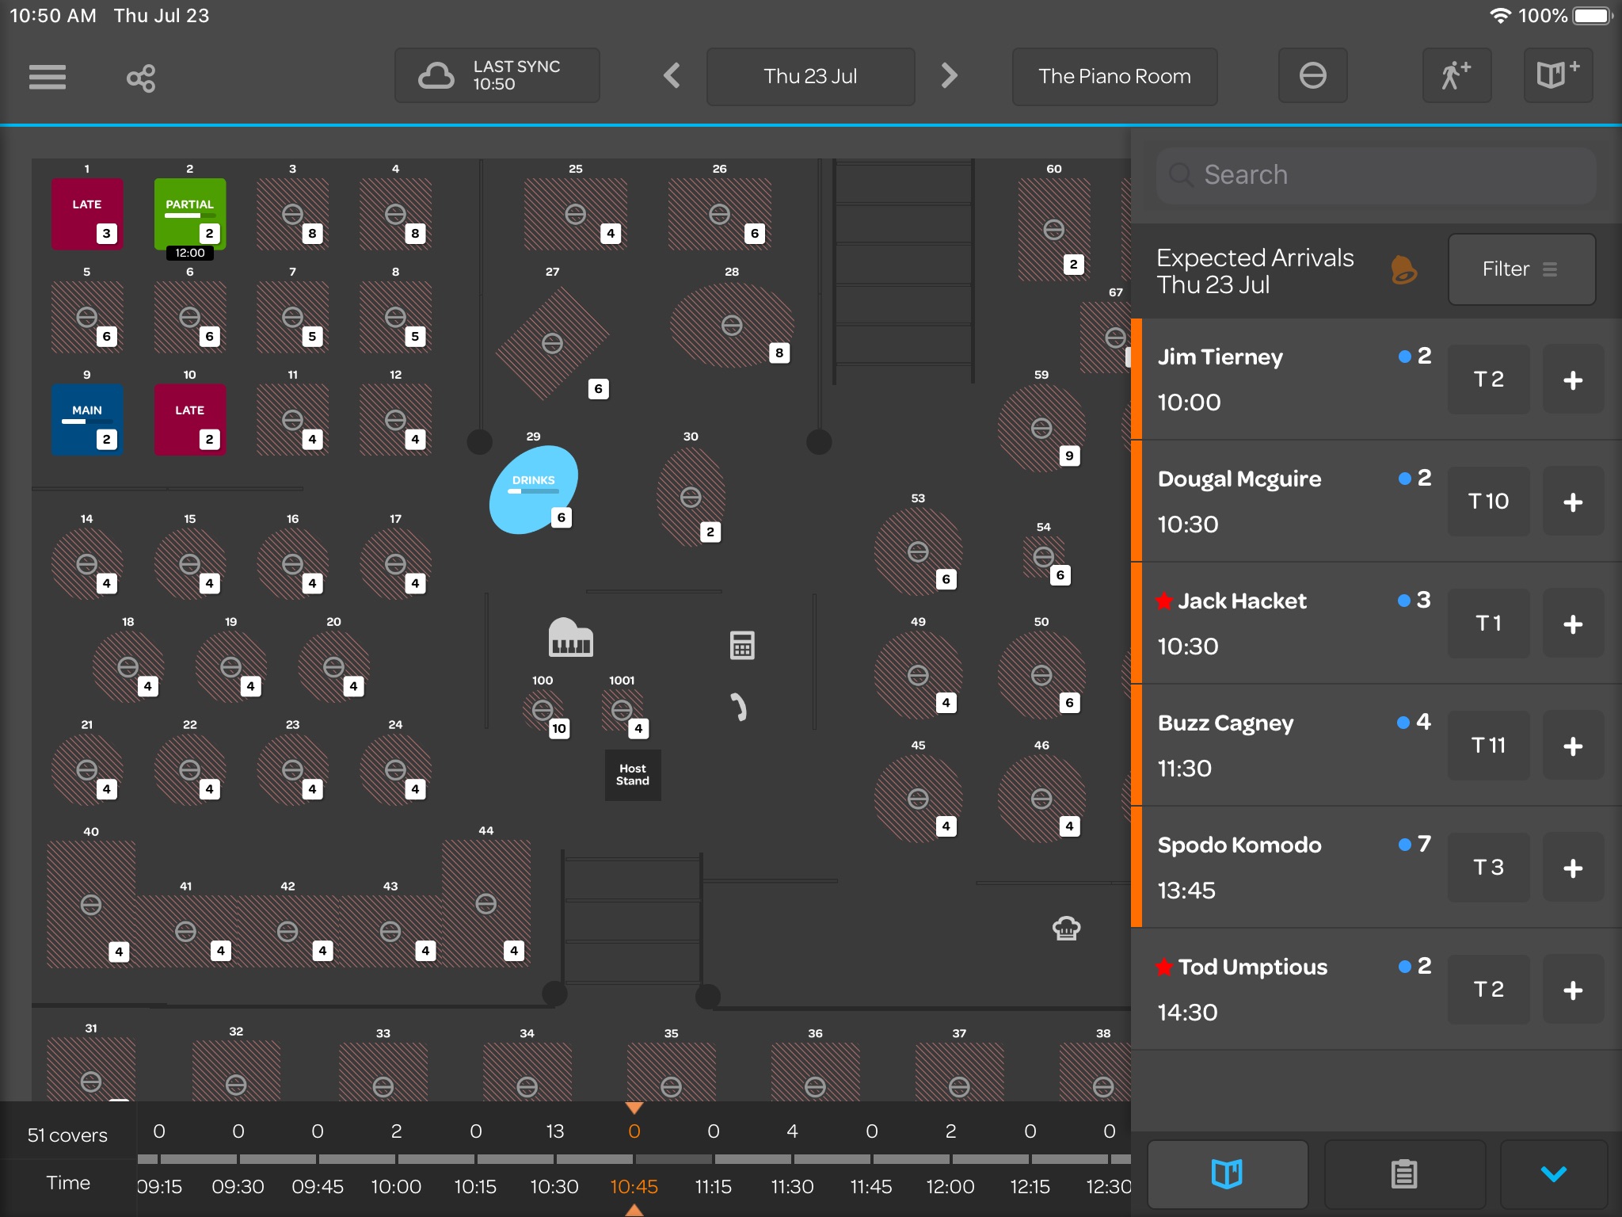The height and width of the screenshot is (1217, 1622).
Task: Click the add button next to Jim Tierney
Action: (x=1574, y=380)
